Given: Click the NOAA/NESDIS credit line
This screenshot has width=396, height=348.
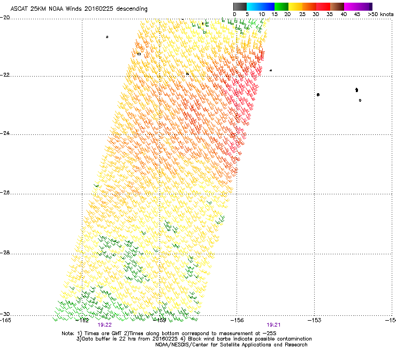Looking at the screenshot, I should pos(231,345).
